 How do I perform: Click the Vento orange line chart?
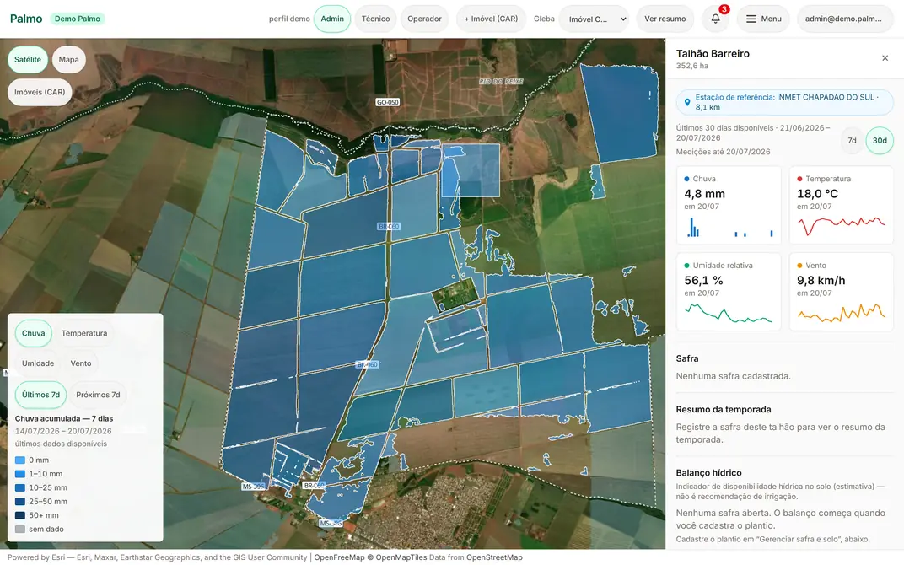[841, 313]
